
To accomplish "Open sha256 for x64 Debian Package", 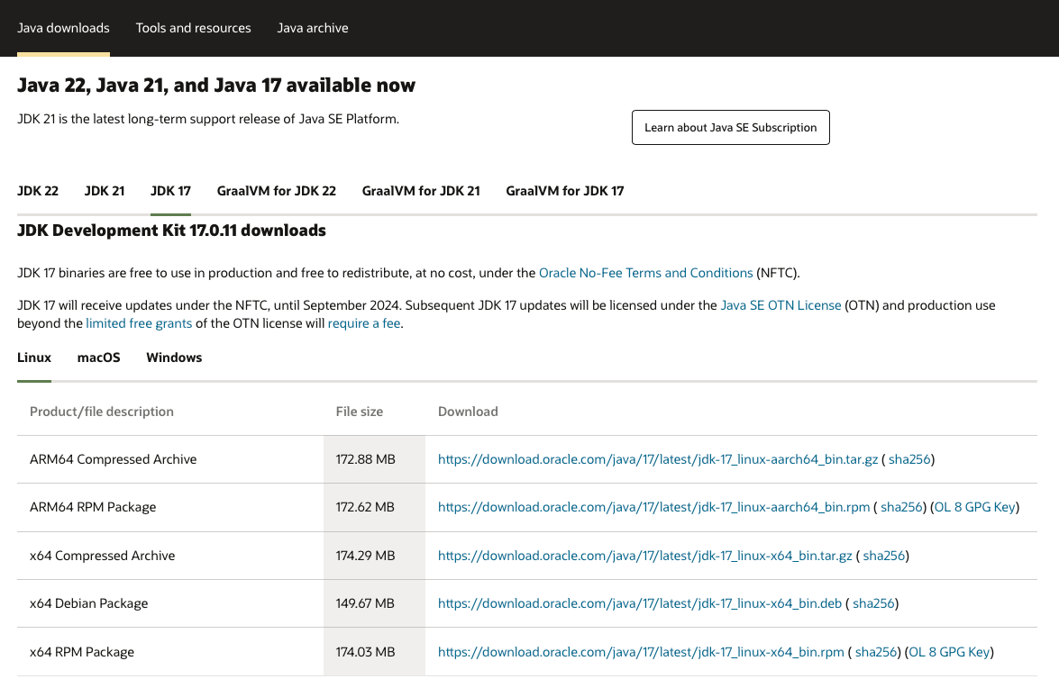I will [x=873, y=603].
